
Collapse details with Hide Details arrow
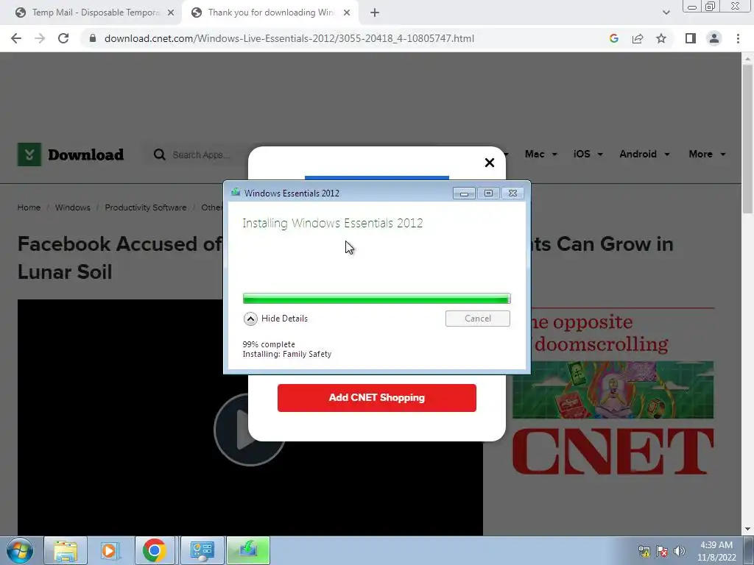pos(250,319)
